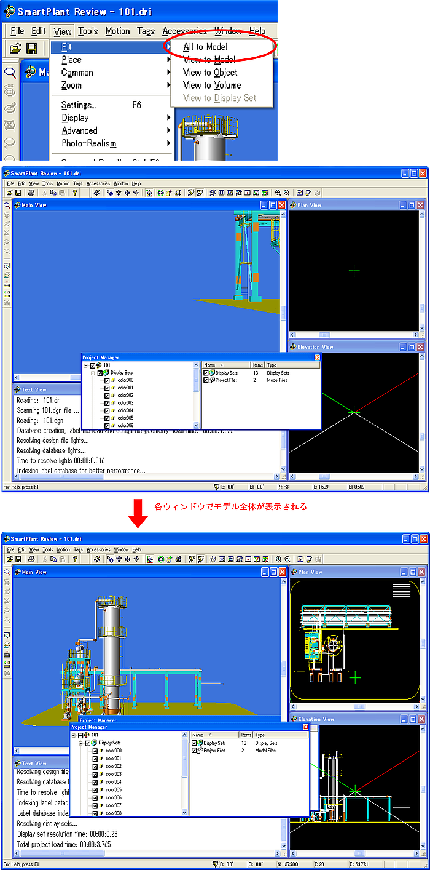Screen dimensions: 430x870
Task: Open Window menu in middle screenshot menu bar
Action: pos(121,183)
